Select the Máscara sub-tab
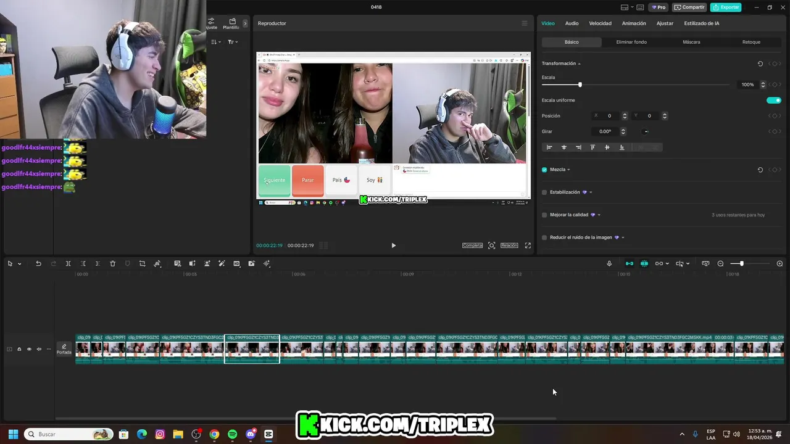 pyautogui.click(x=691, y=42)
